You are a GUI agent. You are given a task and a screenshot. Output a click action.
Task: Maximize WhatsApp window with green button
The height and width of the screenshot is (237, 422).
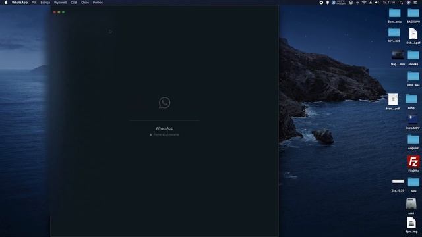(x=63, y=12)
